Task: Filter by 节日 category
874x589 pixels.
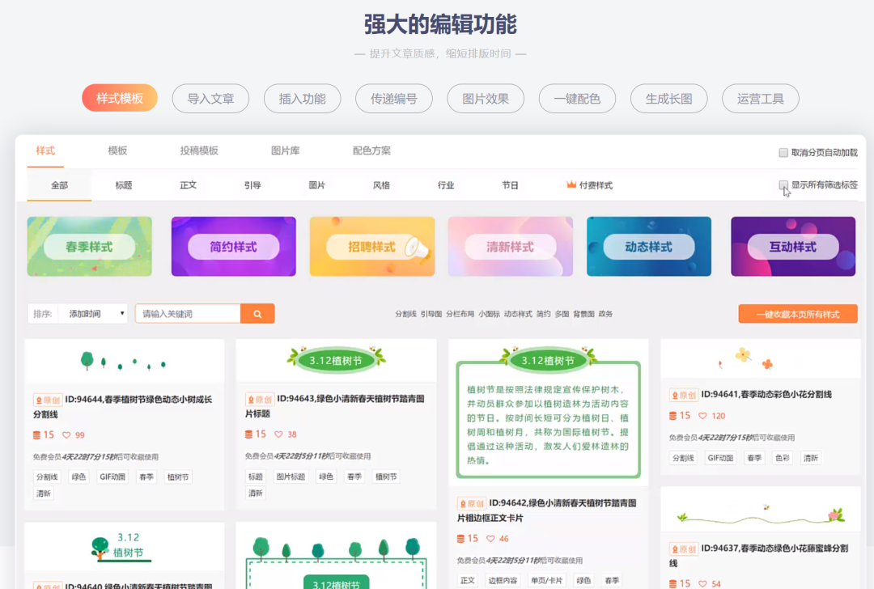Action: click(510, 185)
